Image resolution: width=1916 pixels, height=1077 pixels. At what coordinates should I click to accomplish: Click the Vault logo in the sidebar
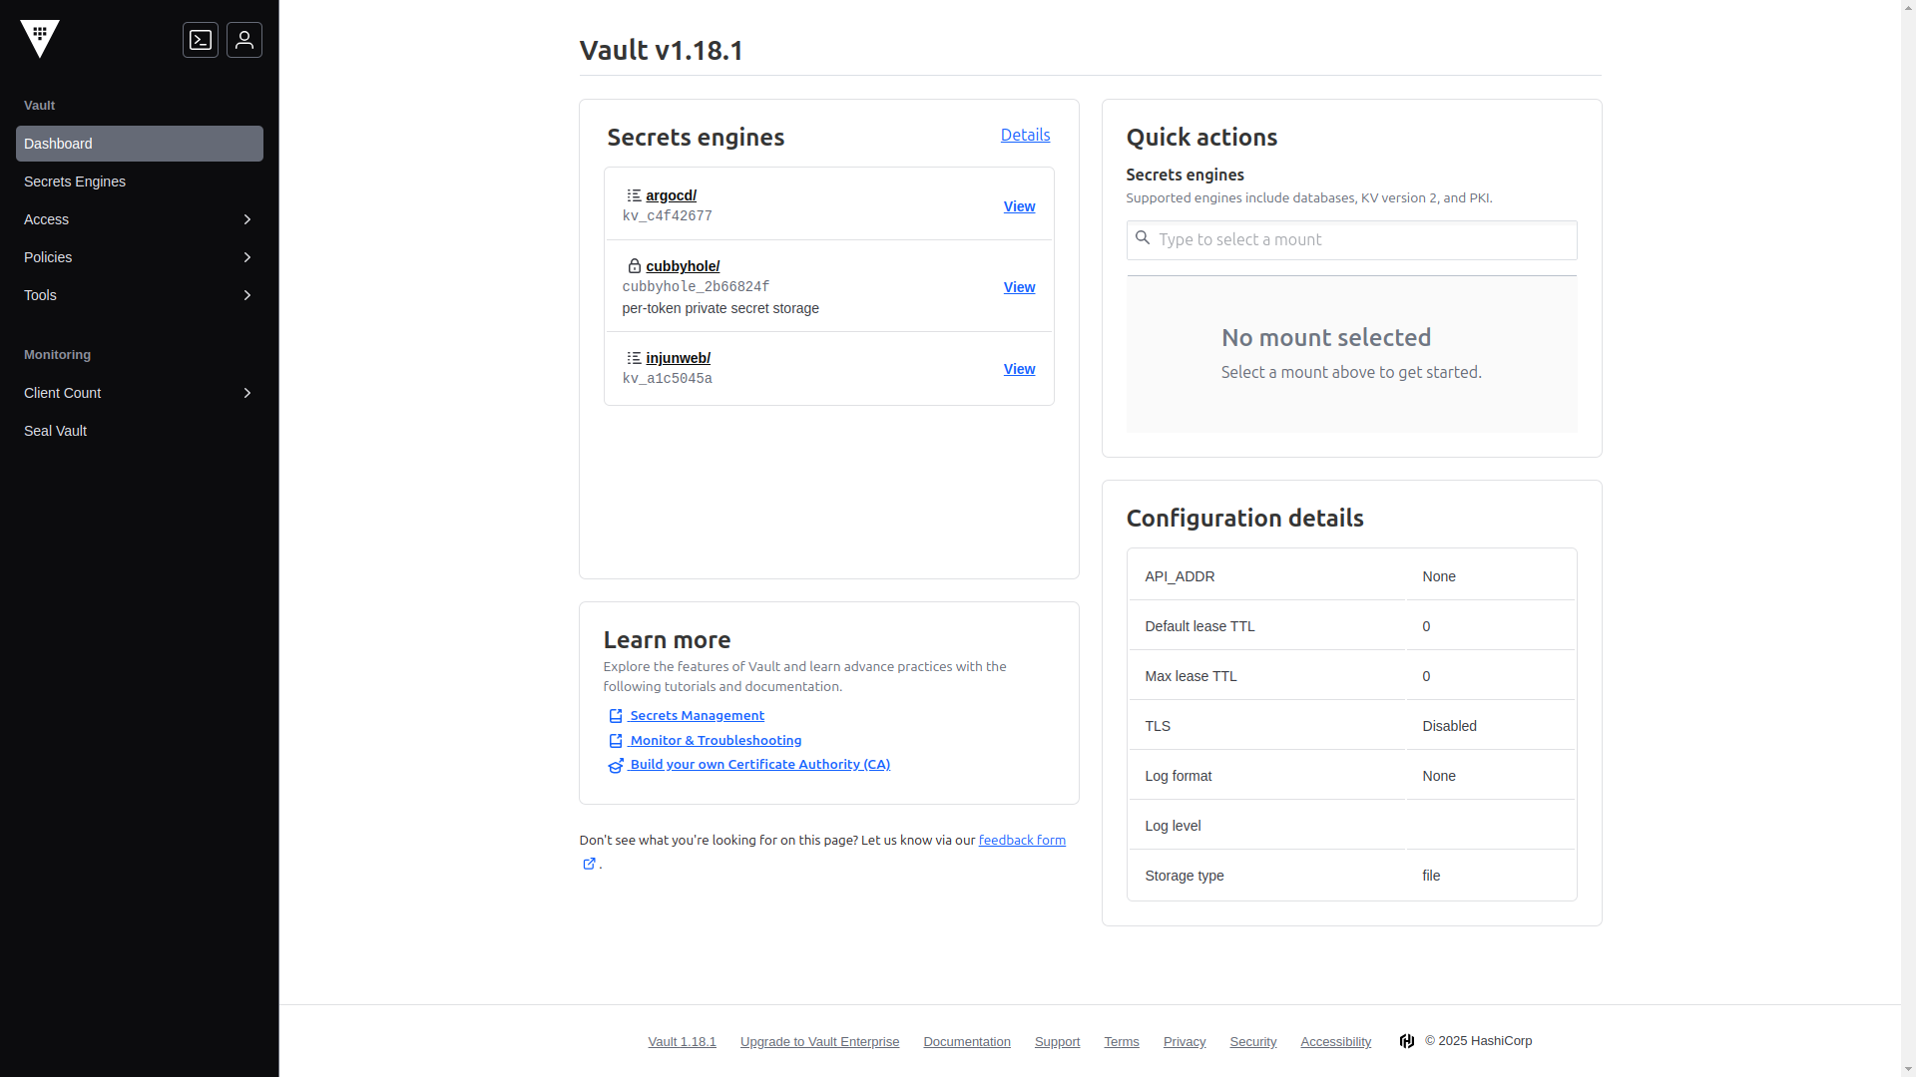point(40,39)
